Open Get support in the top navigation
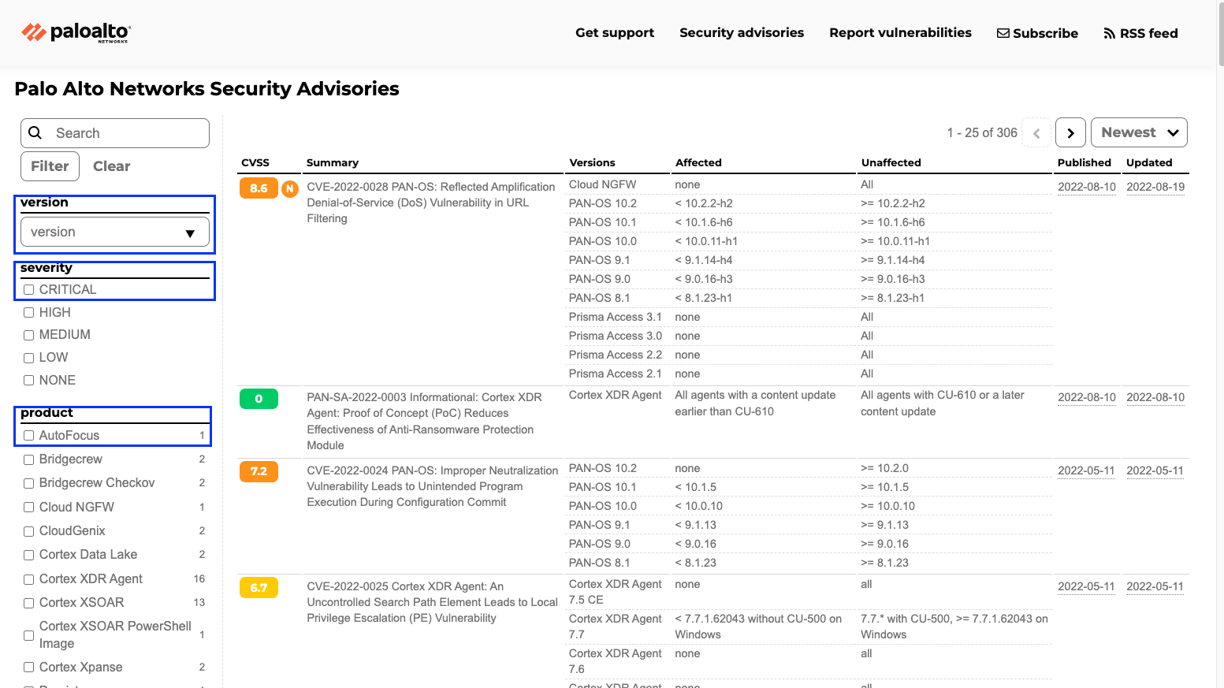Image resolution: width=1224 pixels, height=688 pixels. 615,33
